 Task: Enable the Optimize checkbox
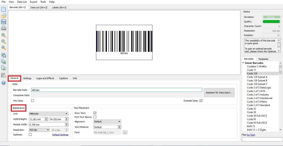(x=30, y=134)
